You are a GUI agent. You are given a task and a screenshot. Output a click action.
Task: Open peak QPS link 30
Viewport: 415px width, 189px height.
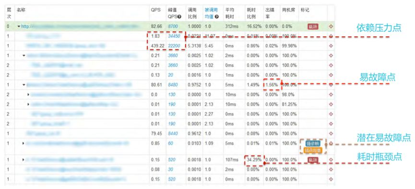pyautogui.click(x=170, y=169)
